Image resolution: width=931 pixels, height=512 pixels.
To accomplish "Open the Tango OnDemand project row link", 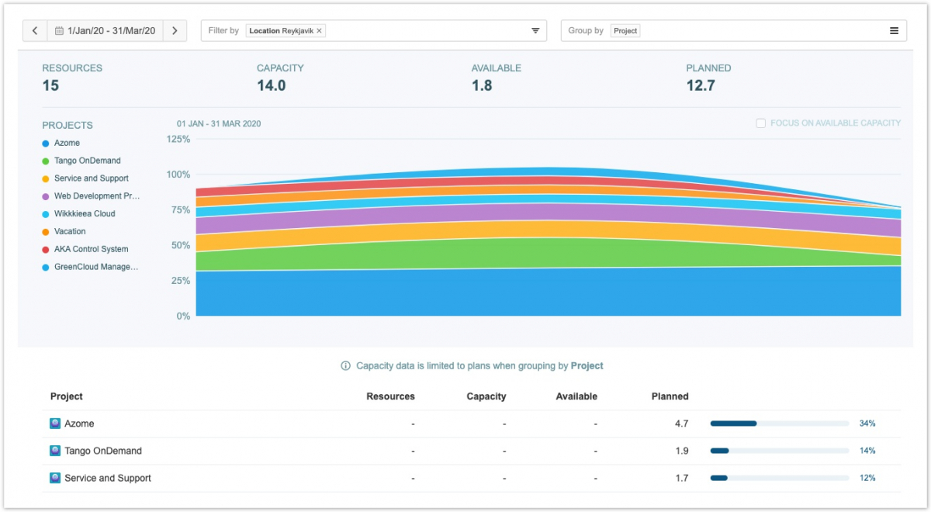I will [103, 451].
